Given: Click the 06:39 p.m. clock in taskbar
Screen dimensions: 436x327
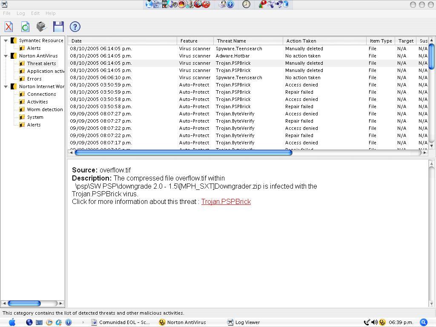Looking at the screenshot, I should click(x=401, y=322).
